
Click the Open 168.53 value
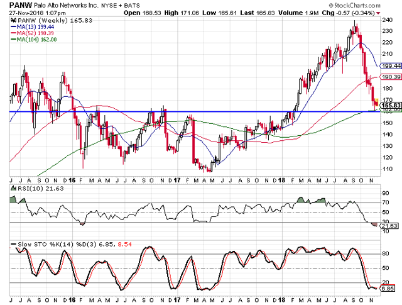coord(143,13)
